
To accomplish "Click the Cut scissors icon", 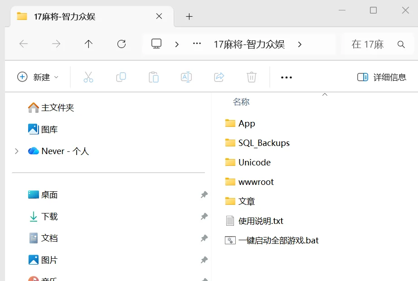I will (88, 77).
